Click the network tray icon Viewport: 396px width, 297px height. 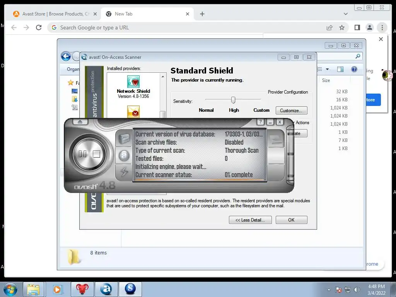tap(348, 290)
